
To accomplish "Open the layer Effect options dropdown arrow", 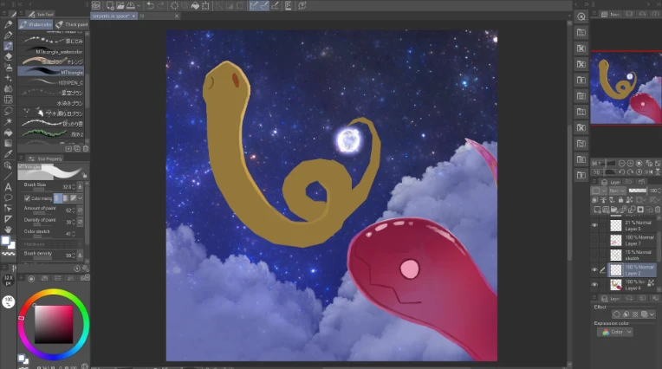I will (652, 314).
